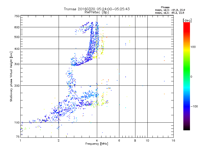Click the '8' frequency tick label

[x=135, y=141]
